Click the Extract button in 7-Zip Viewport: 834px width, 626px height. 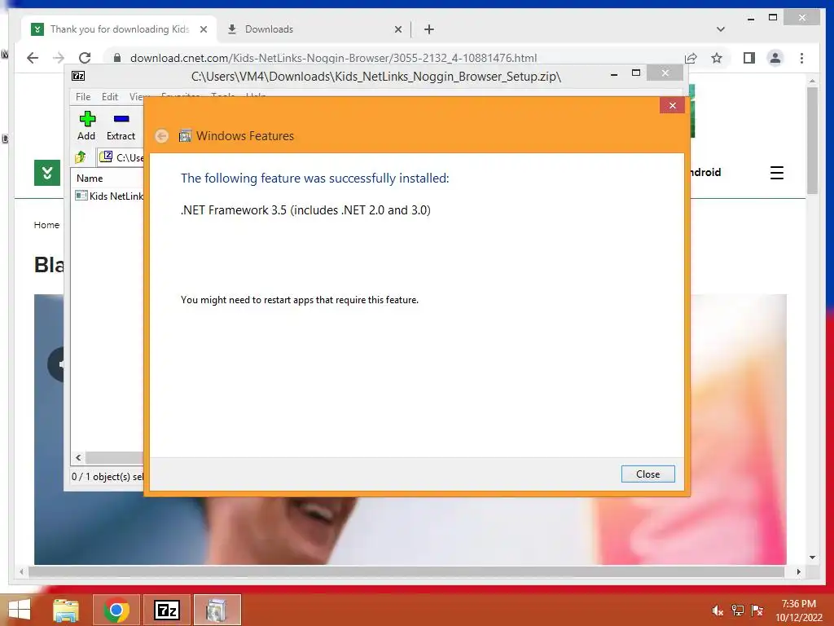point(121,126)
